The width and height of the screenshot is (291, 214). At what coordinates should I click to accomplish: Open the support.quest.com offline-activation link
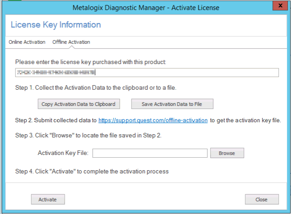(153, 121)
